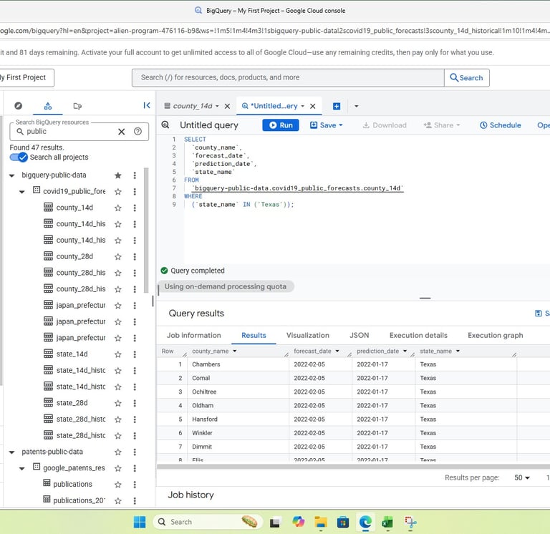Open the Snipping Tool from the taskbar
The image size is (550, 534).
click(x=410, y=522)
